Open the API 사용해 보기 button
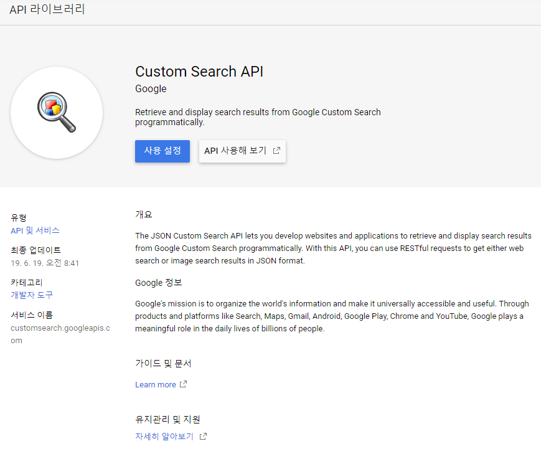Viewport: 541px width, 459px height. point(242,151)
